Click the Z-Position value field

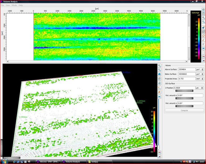(184, 88)
